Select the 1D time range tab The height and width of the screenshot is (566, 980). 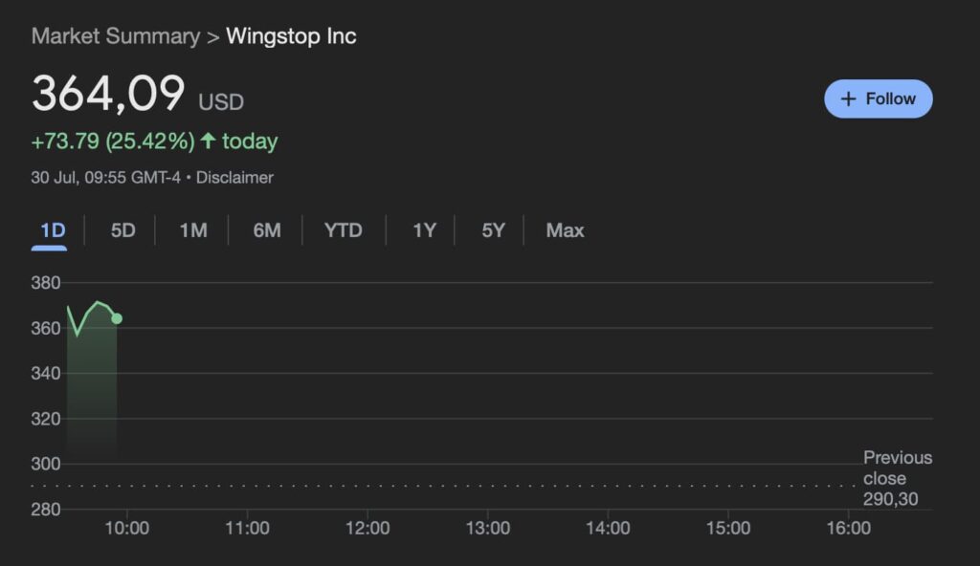coord(53,230)
